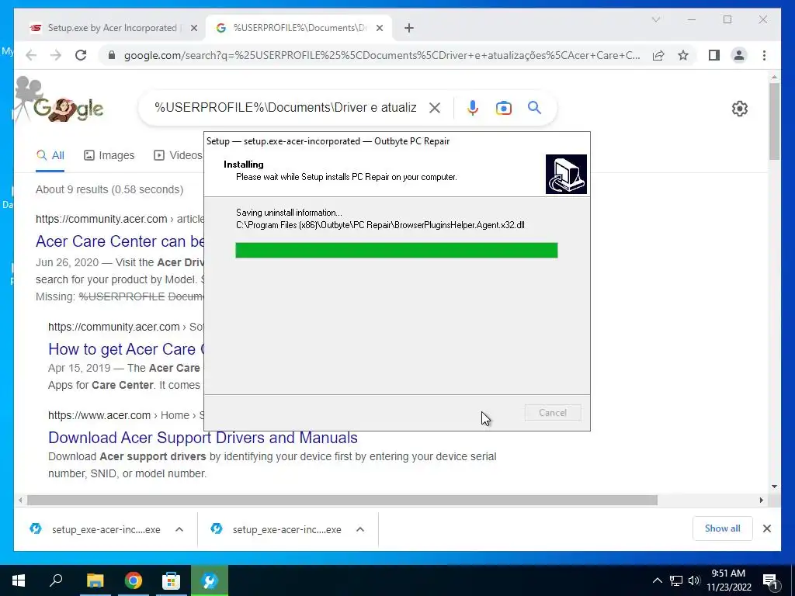Click Cancel in Outbyte setup dialog

click(x=553, y=413)
